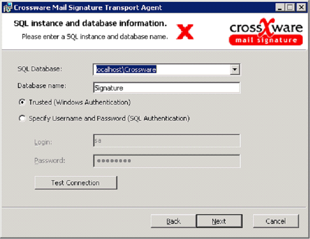
Task: Click the masked Password field
Action: click(166, 161)
